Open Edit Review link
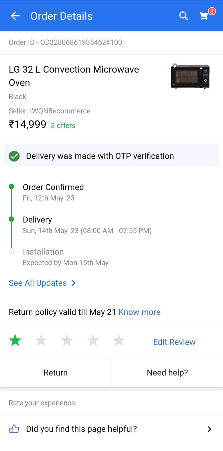The height and width of the screenshot is (451, 223). tap(174, 342)
